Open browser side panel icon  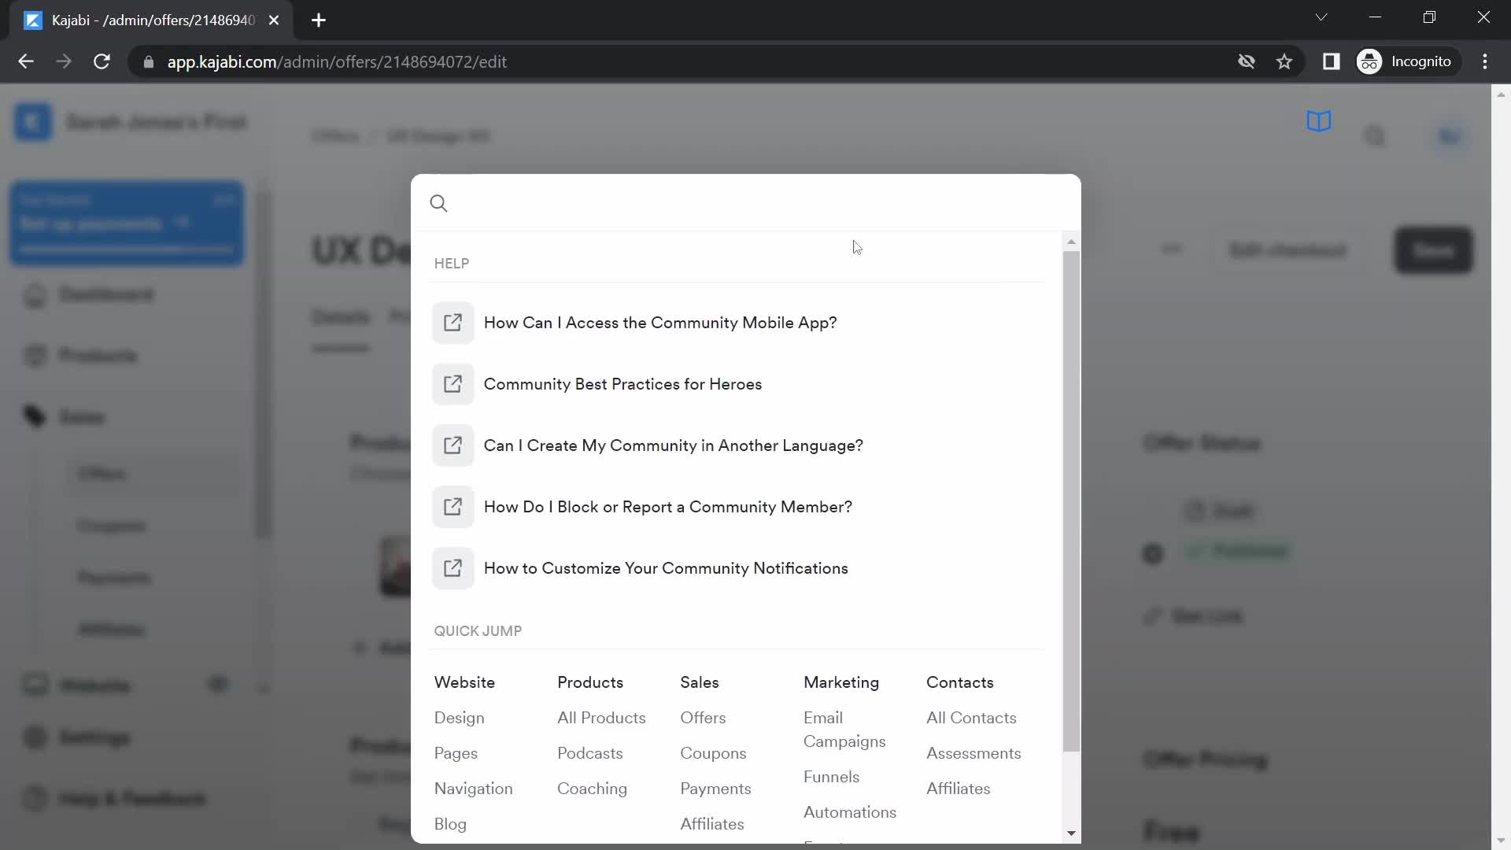[x=1332, y=61]
